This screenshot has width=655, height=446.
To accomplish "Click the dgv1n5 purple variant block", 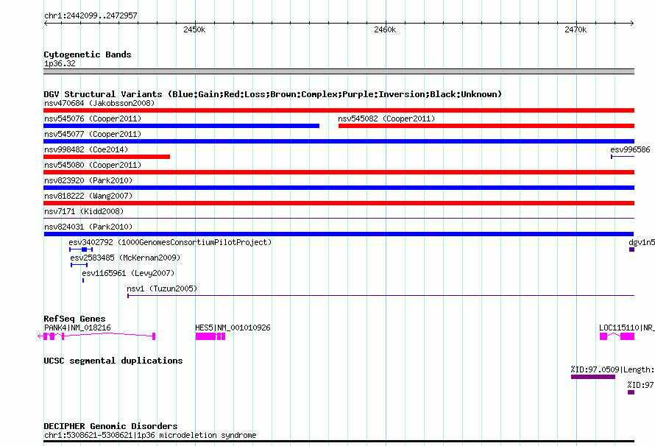I will pos(631,249).
